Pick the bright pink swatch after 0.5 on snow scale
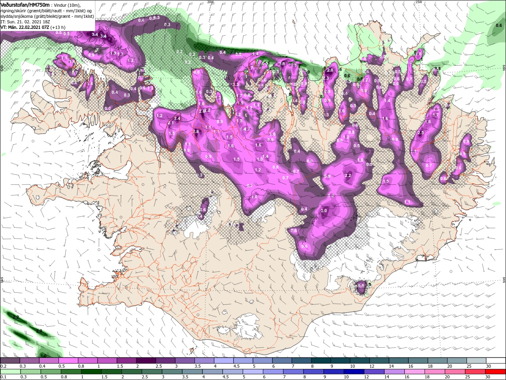The height and width of the screenshot is (380, 506). pos(68,361)
